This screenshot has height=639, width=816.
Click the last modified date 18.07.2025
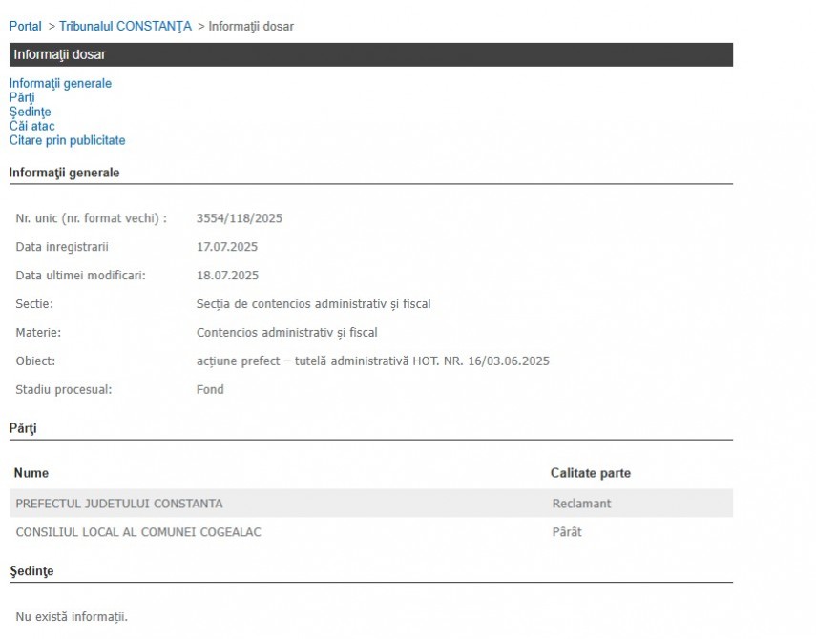coord(227,276)
